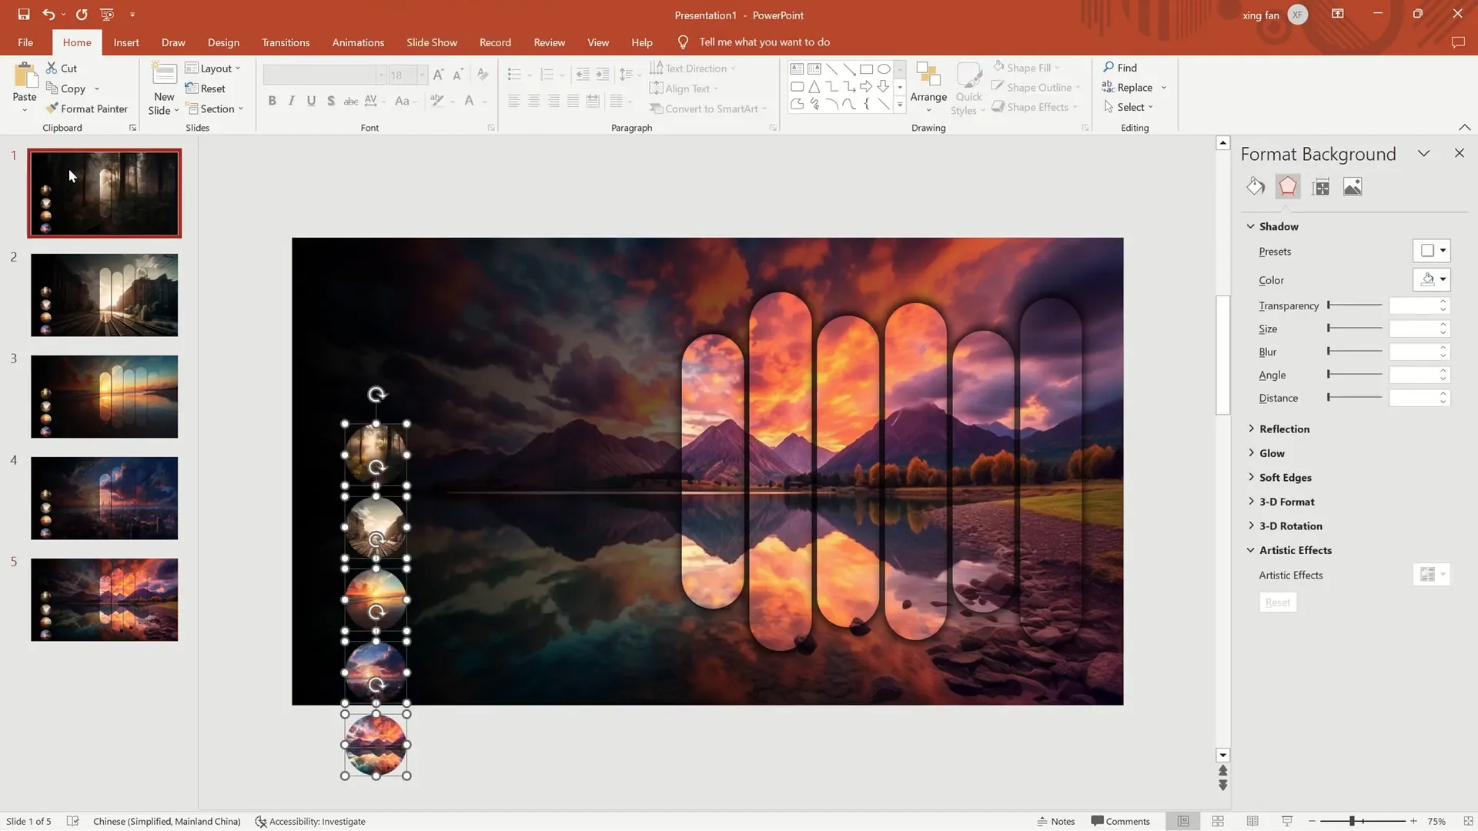Toggle bold formatting

[x=272, y=101]
